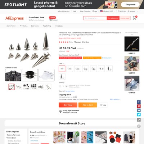Select the first color variant swatch
Image resolution: width=144 pixels, height=144 pixels.
tap(62, 69)
